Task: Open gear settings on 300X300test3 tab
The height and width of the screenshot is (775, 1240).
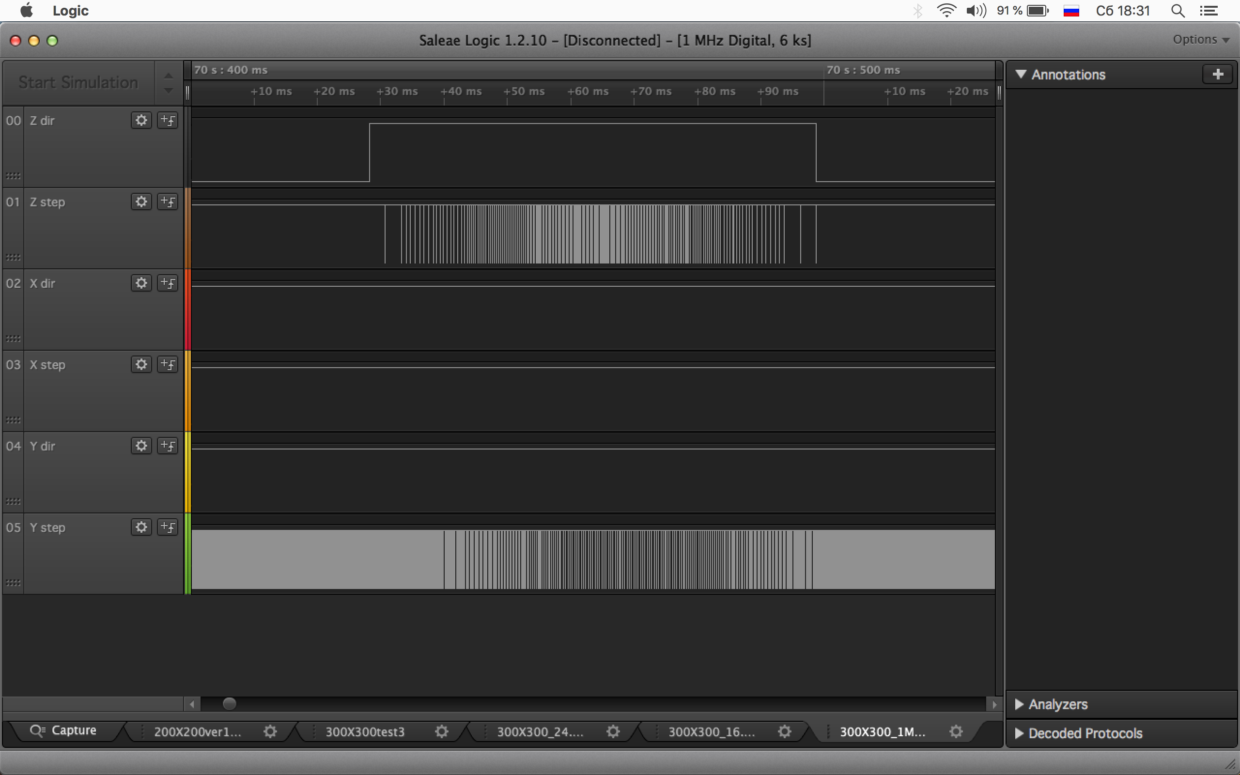Action: pos(441,731)
